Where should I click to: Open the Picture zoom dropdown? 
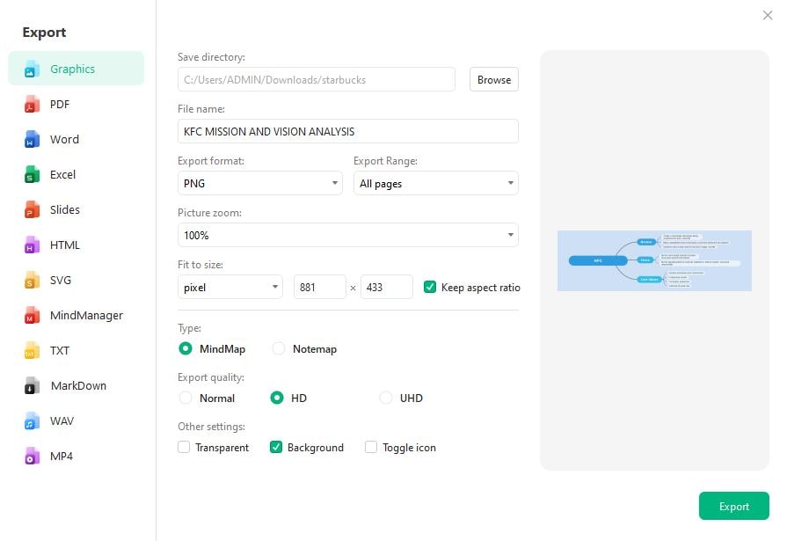point(348,235)
